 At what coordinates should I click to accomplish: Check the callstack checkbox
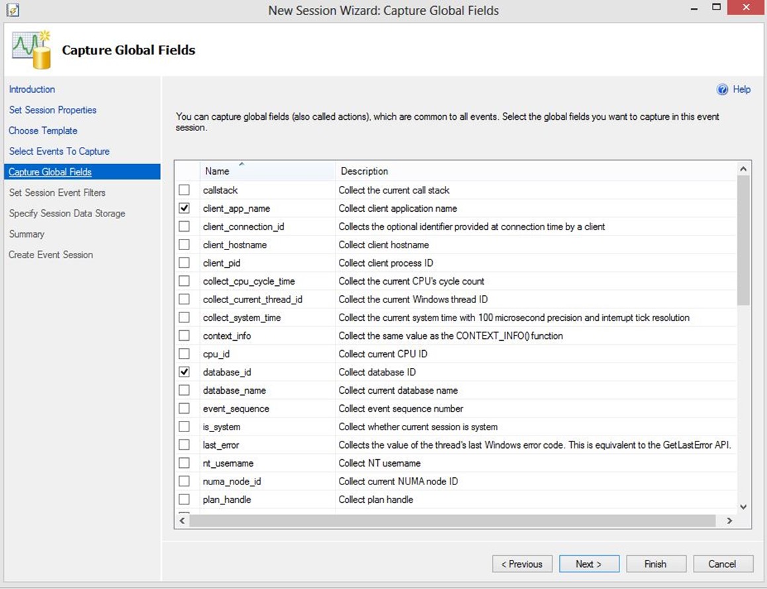pos(184,190)
